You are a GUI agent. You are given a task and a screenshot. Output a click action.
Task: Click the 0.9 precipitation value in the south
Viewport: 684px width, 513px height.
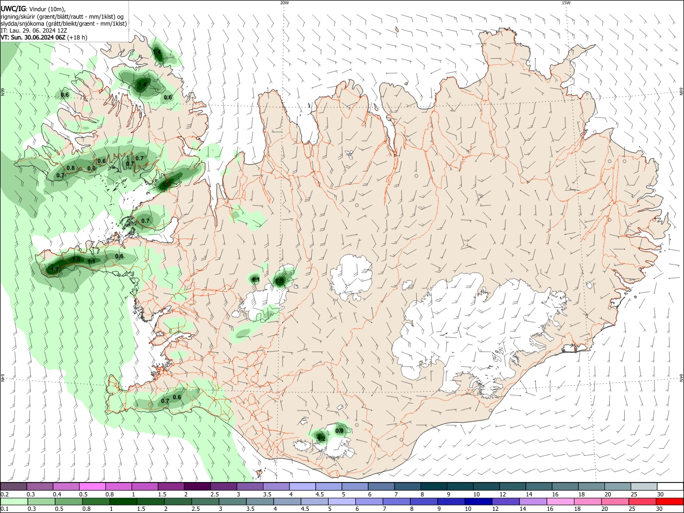tap(339, 431)
